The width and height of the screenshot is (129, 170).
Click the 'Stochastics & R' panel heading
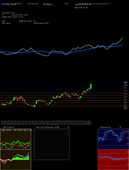tap(106, 127)
